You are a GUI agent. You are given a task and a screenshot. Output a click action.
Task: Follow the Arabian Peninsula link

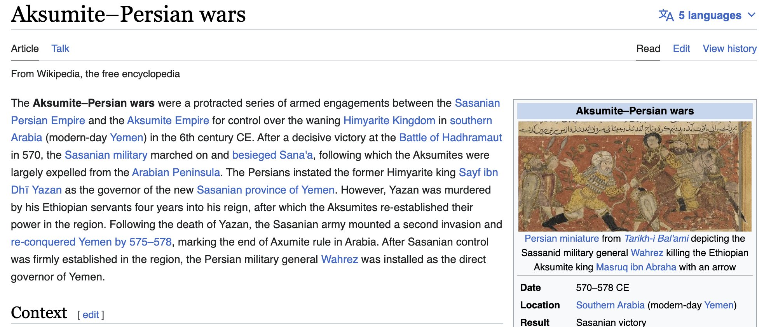pyautogui.click(x=176, y=173)
